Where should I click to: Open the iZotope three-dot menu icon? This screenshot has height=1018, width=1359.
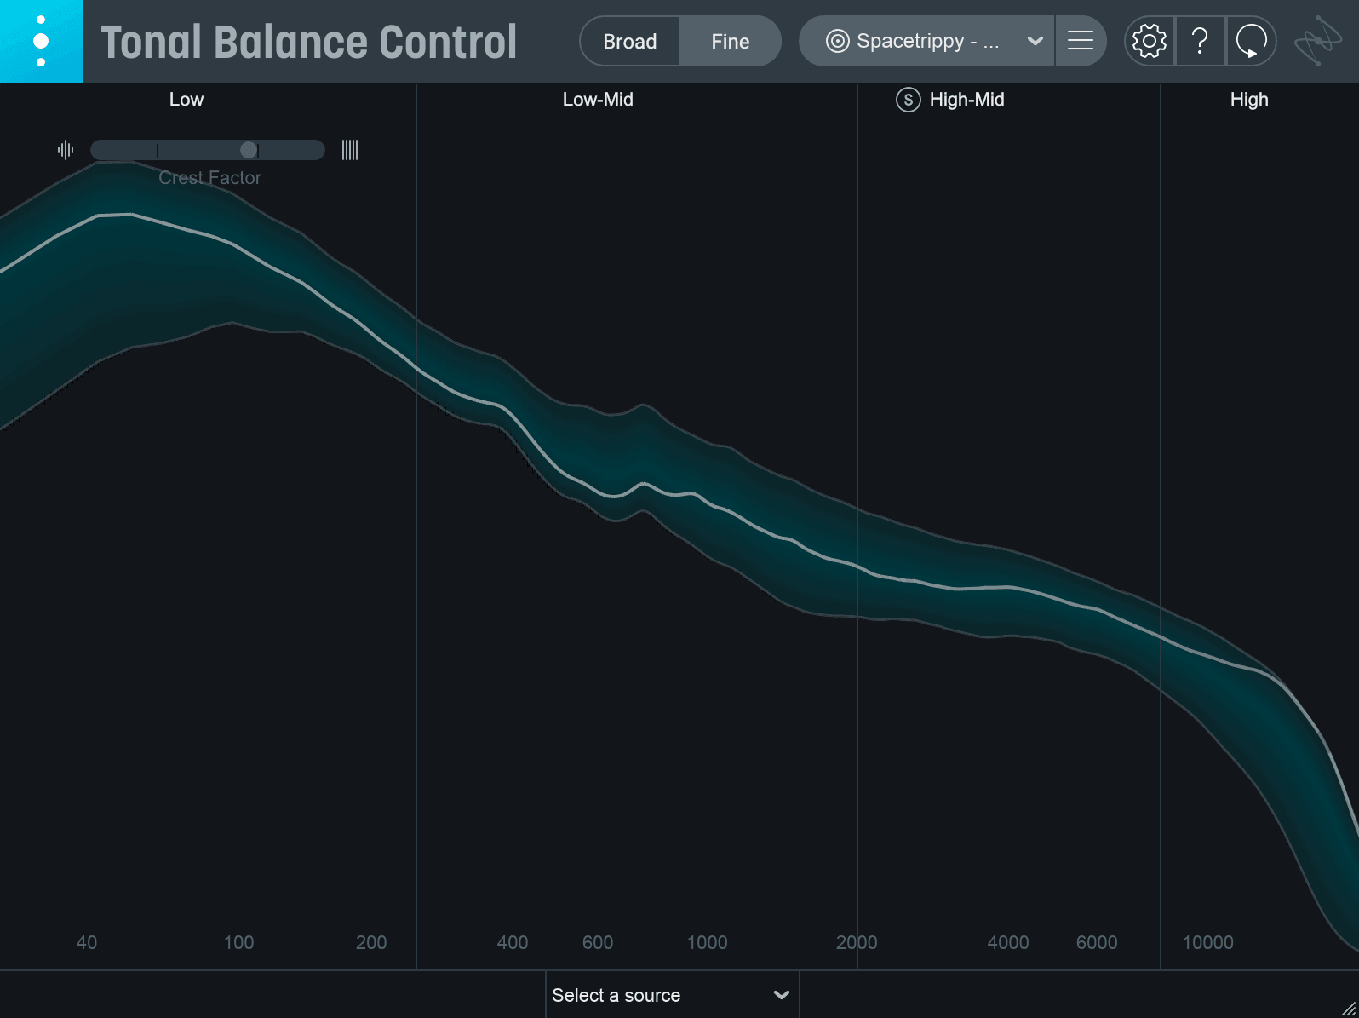pos(41,42)
